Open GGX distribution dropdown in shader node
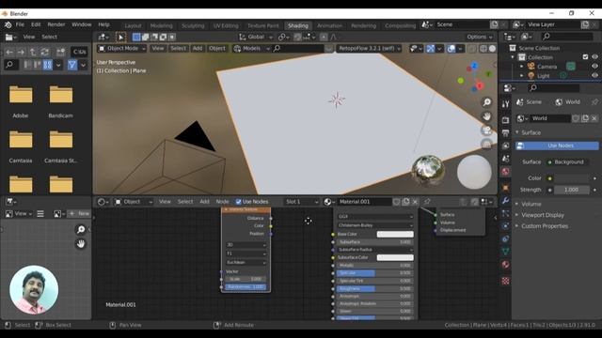 click(x=375, y=217)
